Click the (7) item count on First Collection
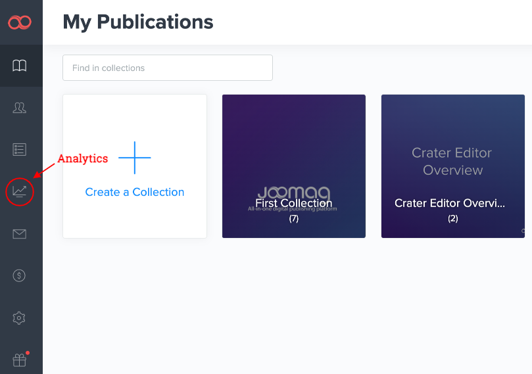This screenshot has width=532, height=374. click(294, 218)
